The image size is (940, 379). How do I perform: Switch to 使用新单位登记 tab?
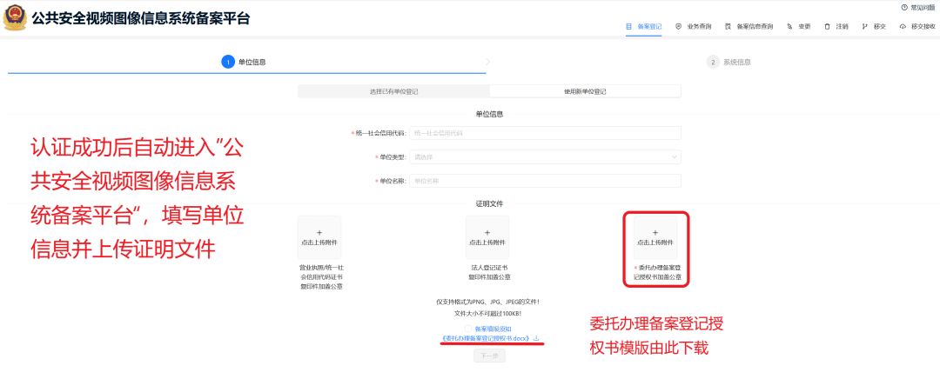(585, 91)
